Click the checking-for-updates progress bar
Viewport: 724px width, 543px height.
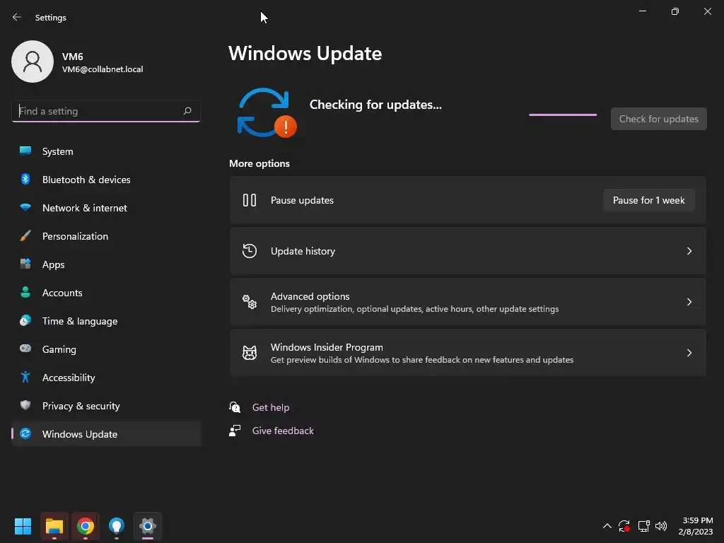563,115
